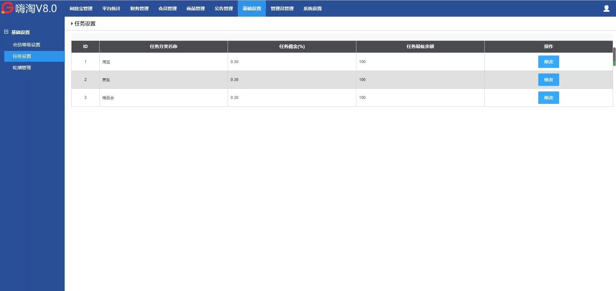
Task: Click the ID column header
Action: click(x=86, y=46)
